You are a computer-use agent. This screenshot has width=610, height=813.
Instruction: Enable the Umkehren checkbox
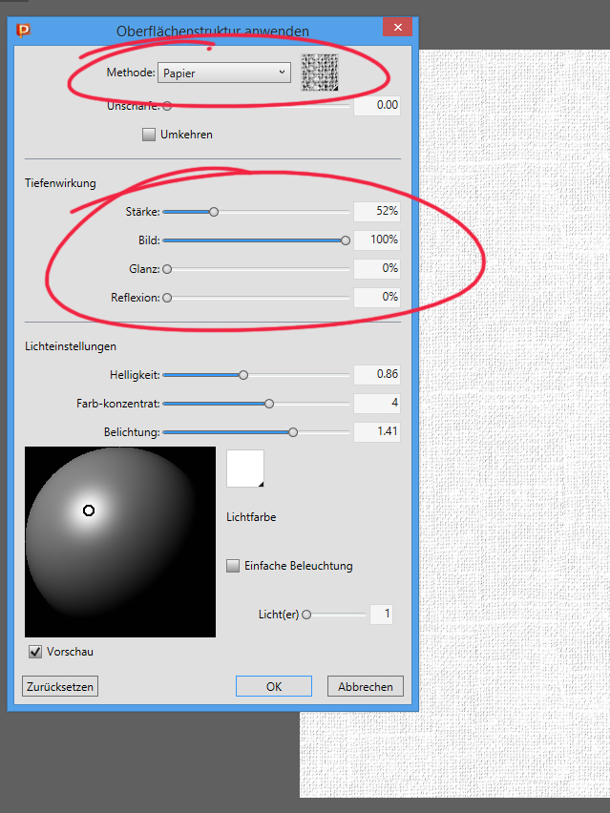click(x=149, y=135)
